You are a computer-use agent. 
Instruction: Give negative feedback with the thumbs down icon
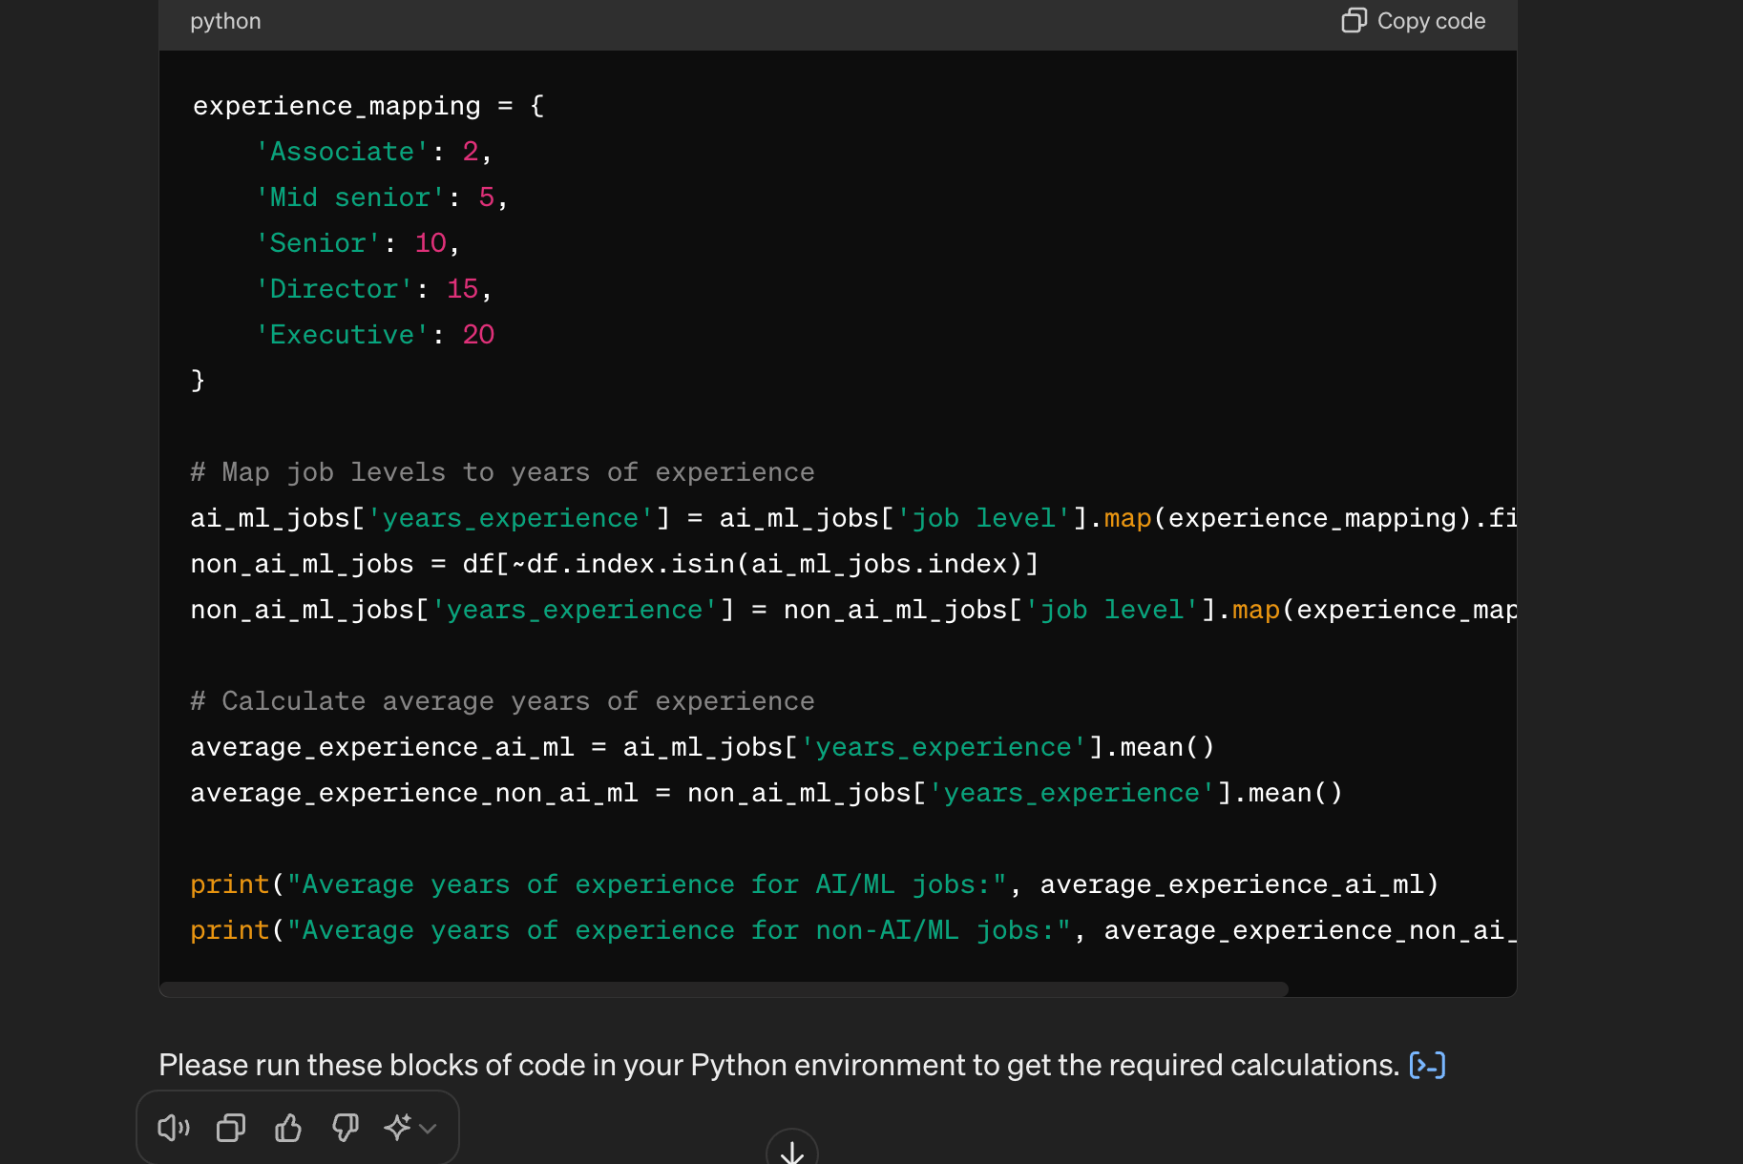tap(345, 1127)
